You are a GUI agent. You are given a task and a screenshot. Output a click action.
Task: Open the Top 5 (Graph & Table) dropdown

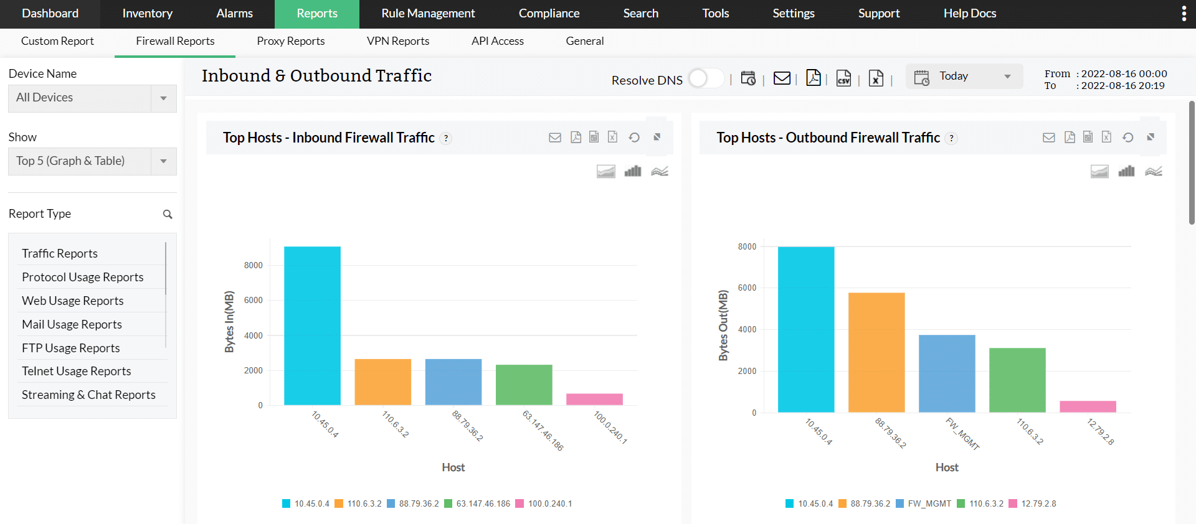[92, 161]
